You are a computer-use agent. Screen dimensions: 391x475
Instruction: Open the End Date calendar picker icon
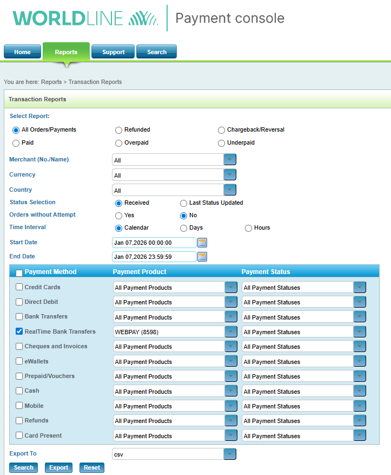coord(202,257)
